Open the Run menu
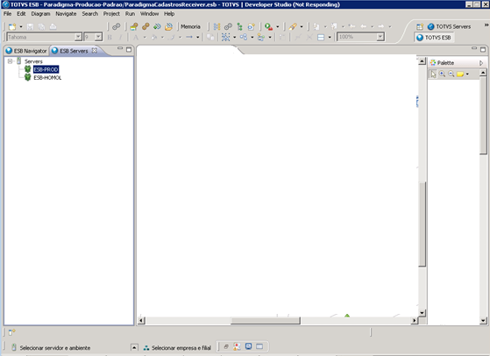The width and height of the screenshot is (490, 356). [x=130, y=14]
